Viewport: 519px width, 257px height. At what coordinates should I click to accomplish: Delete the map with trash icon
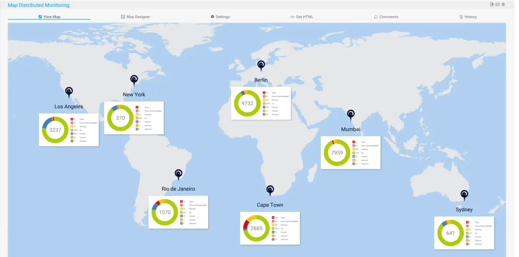(x=504, y=5)
